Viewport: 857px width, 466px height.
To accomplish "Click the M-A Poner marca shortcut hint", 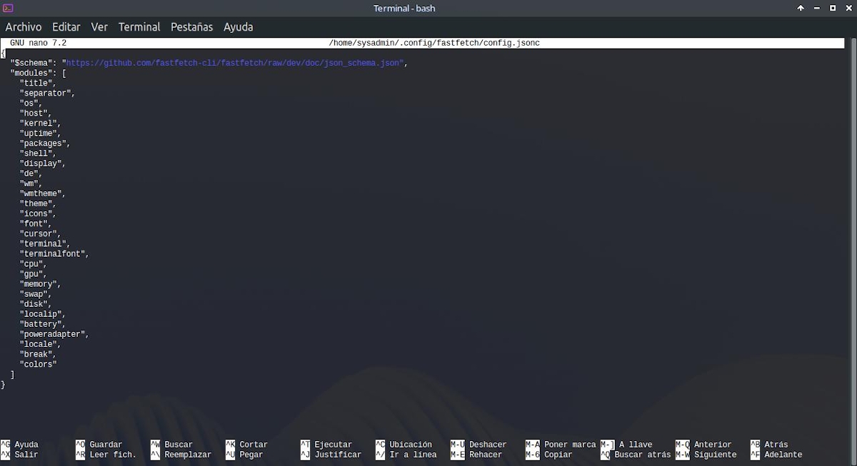I will click(561, 445).
